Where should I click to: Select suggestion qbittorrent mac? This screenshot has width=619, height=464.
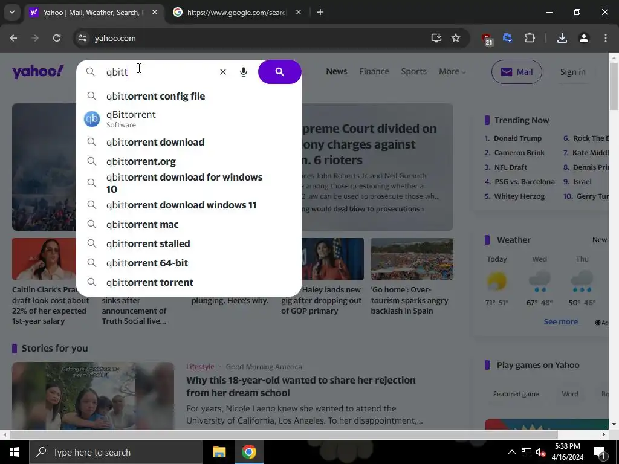[x=189, y=225]
